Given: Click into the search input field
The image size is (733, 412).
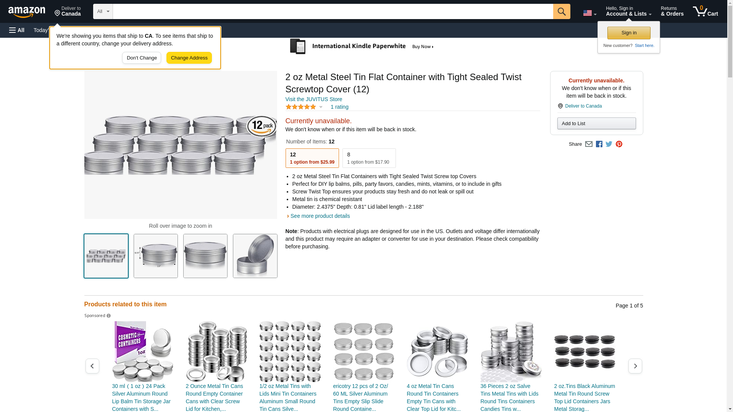Looking at the screenshot, I should coord(333,11).
